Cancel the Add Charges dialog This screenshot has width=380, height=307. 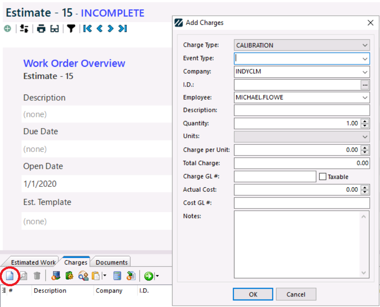[296, 295]
